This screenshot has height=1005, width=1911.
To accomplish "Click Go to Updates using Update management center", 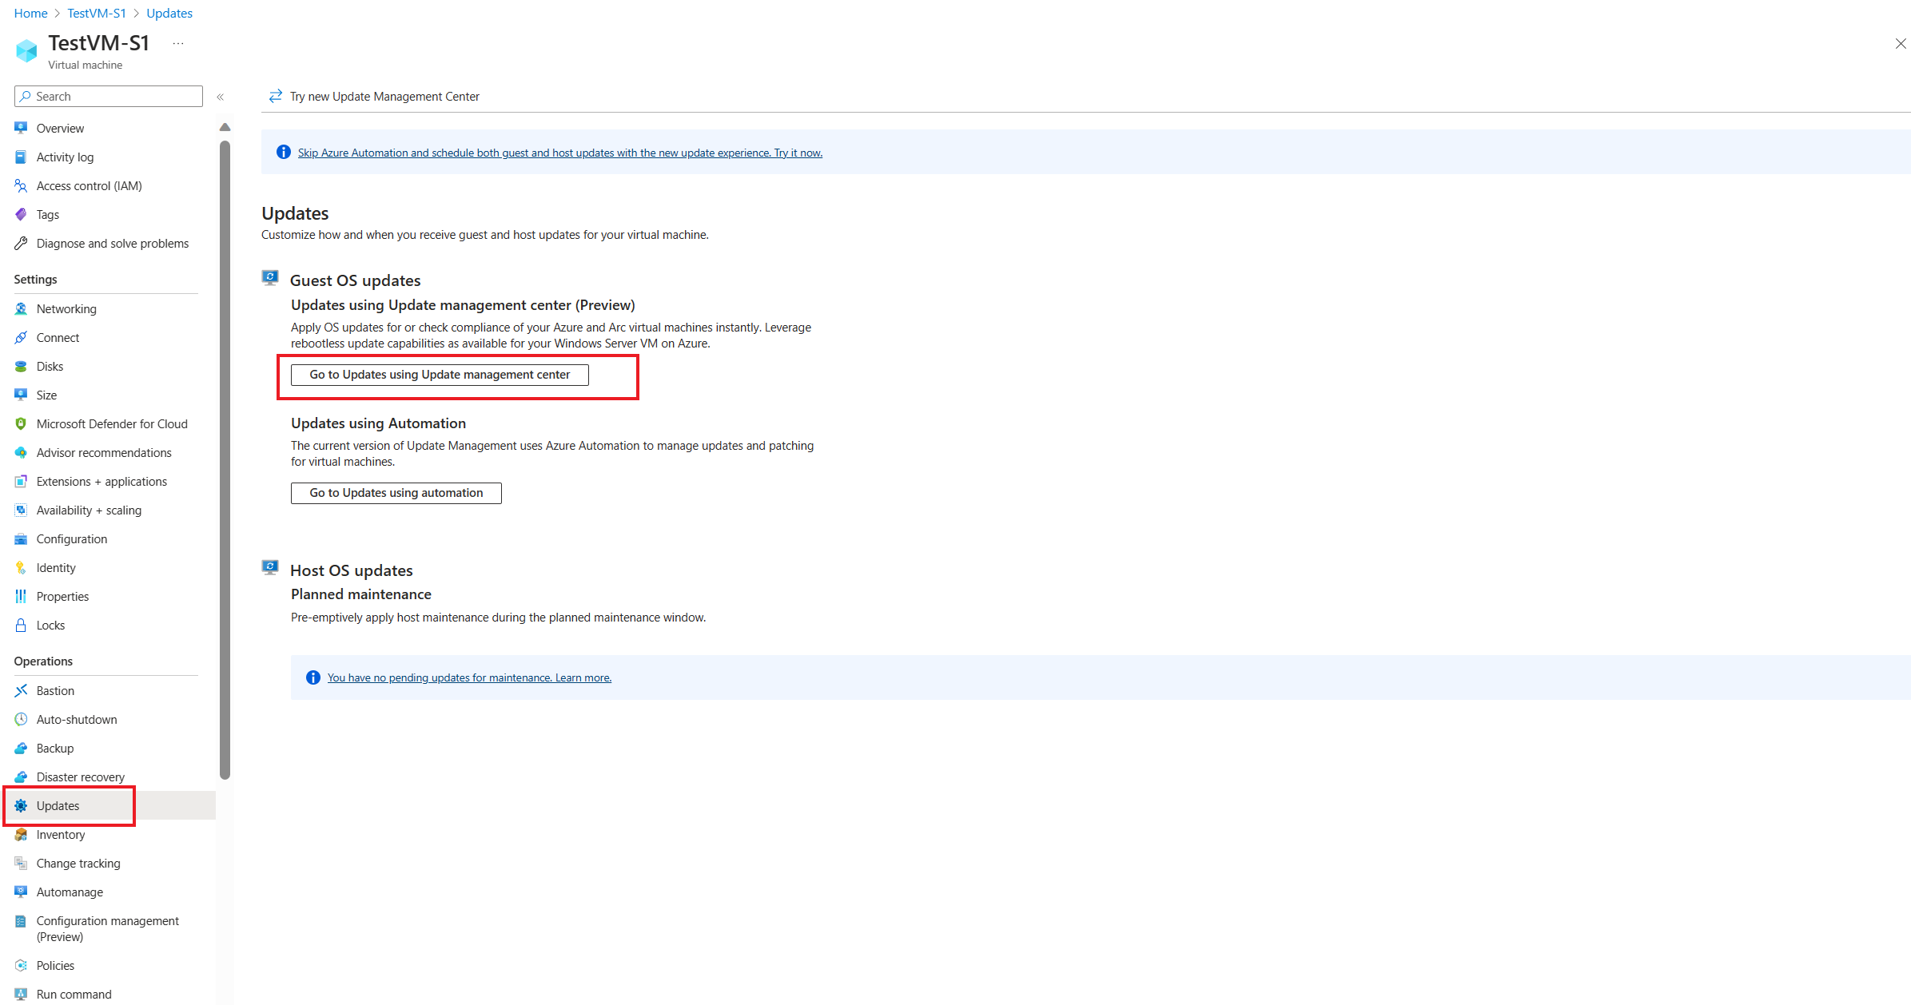I will point(439,374).
